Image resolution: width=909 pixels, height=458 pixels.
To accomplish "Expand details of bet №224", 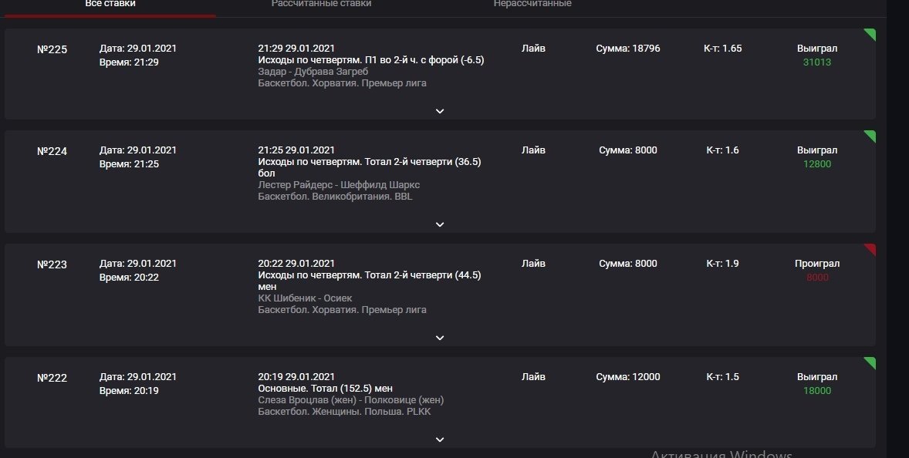I will coord(440,224).
